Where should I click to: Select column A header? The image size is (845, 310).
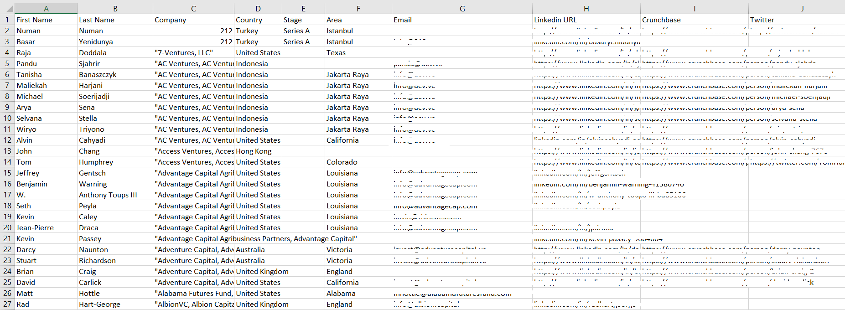coord(46,9)
